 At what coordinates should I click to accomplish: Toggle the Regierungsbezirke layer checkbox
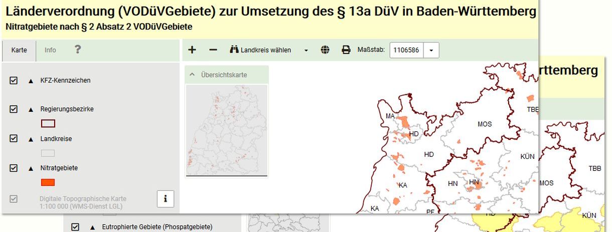(14, 109)
